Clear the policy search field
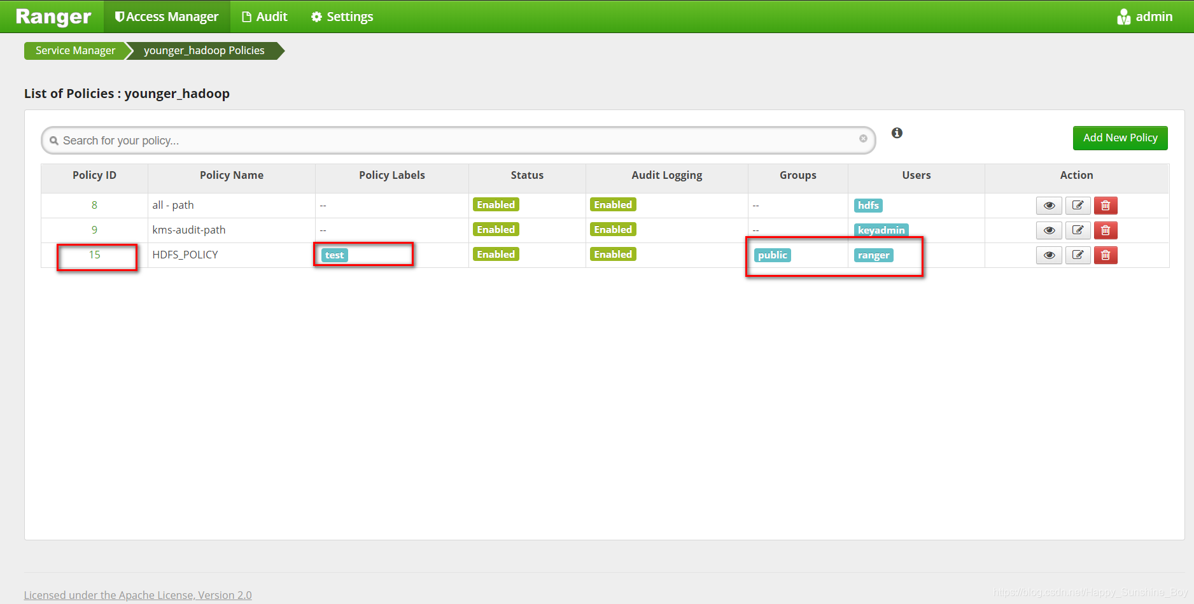 (x=863, y=139)
